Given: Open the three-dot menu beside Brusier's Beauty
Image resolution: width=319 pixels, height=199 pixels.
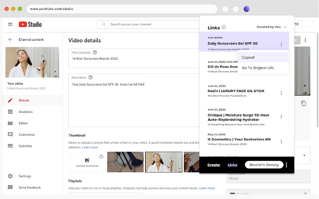Looking at the screenshot, I should [287, 165].
